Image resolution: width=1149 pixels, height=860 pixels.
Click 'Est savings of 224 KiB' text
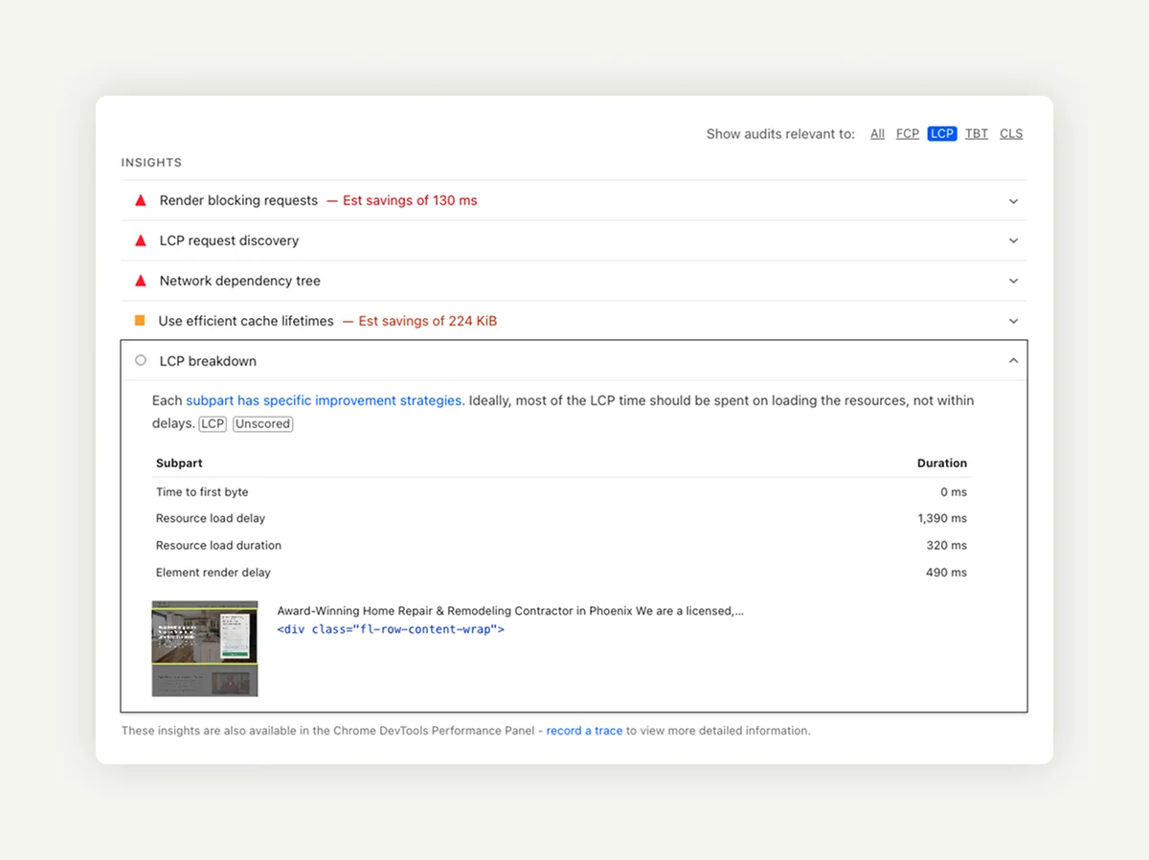pos(428,321)
